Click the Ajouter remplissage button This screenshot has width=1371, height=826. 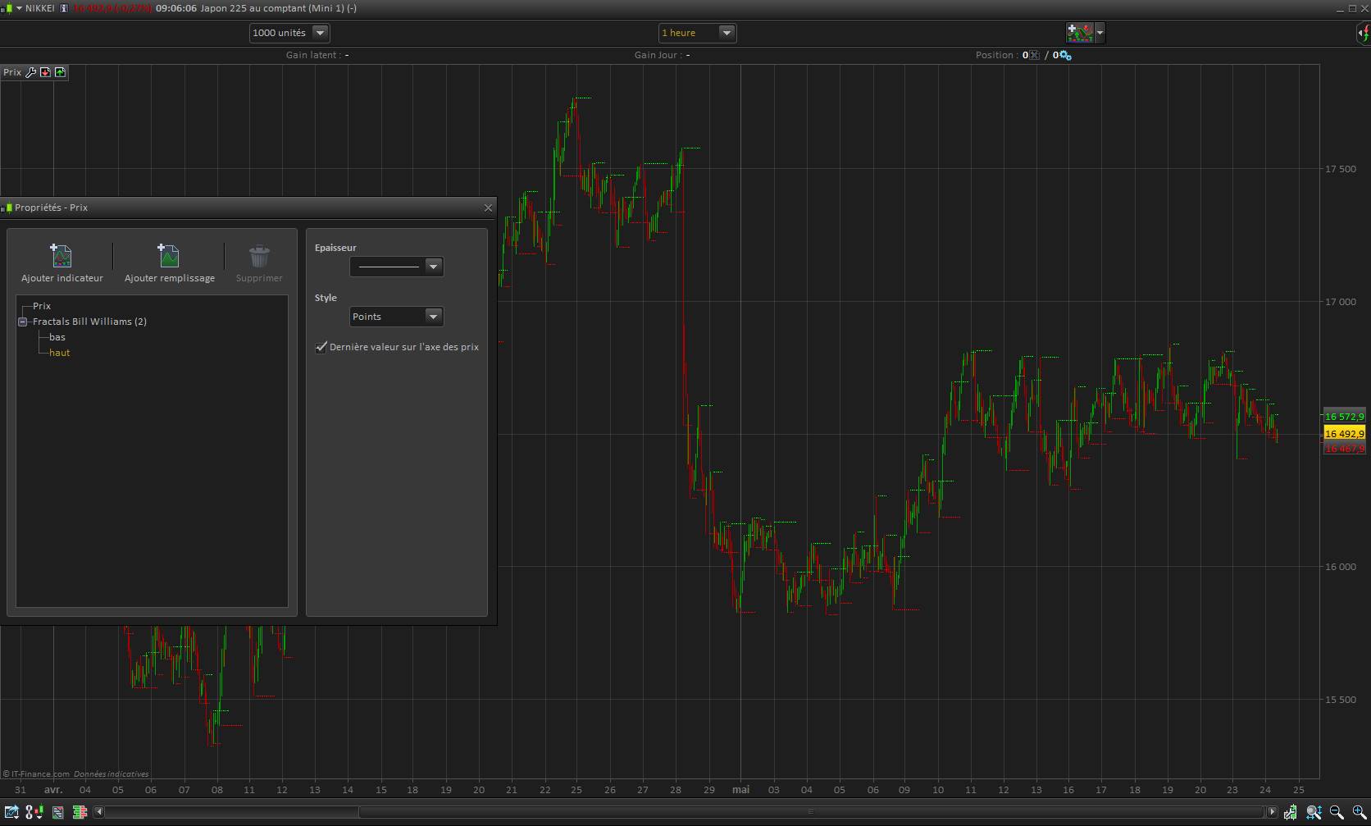[x=170, y=263]
